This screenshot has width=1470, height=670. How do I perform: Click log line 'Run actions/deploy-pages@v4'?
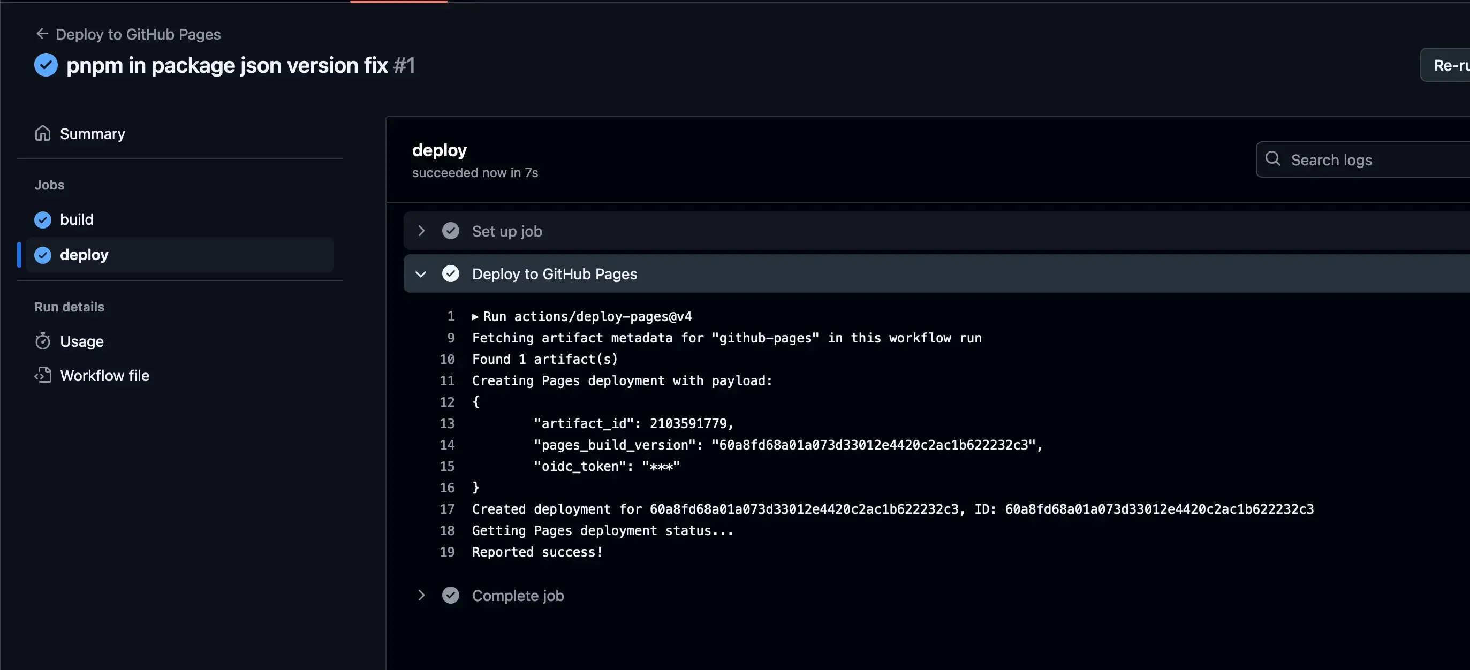tap(587, 316)
